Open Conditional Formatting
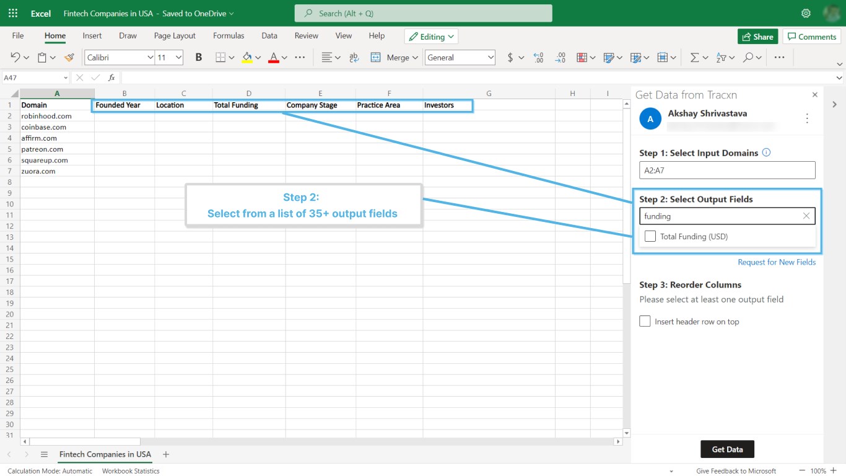846x476 pixels. point(582,58)
